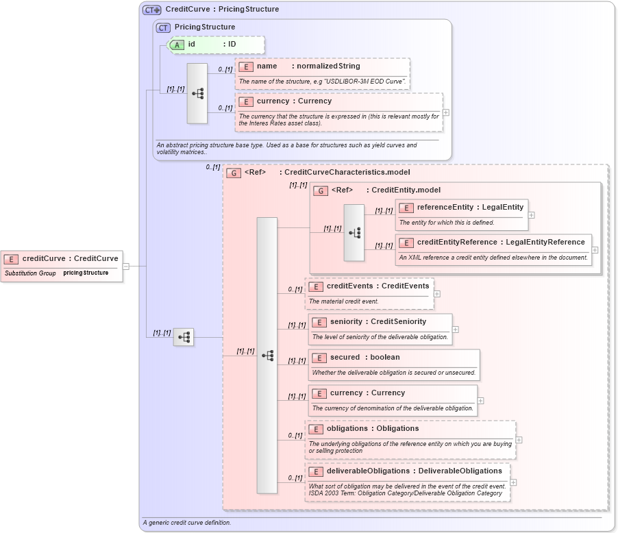Expand the creditEntityReference element
This screenshot has height=533, width=618.
595,249
